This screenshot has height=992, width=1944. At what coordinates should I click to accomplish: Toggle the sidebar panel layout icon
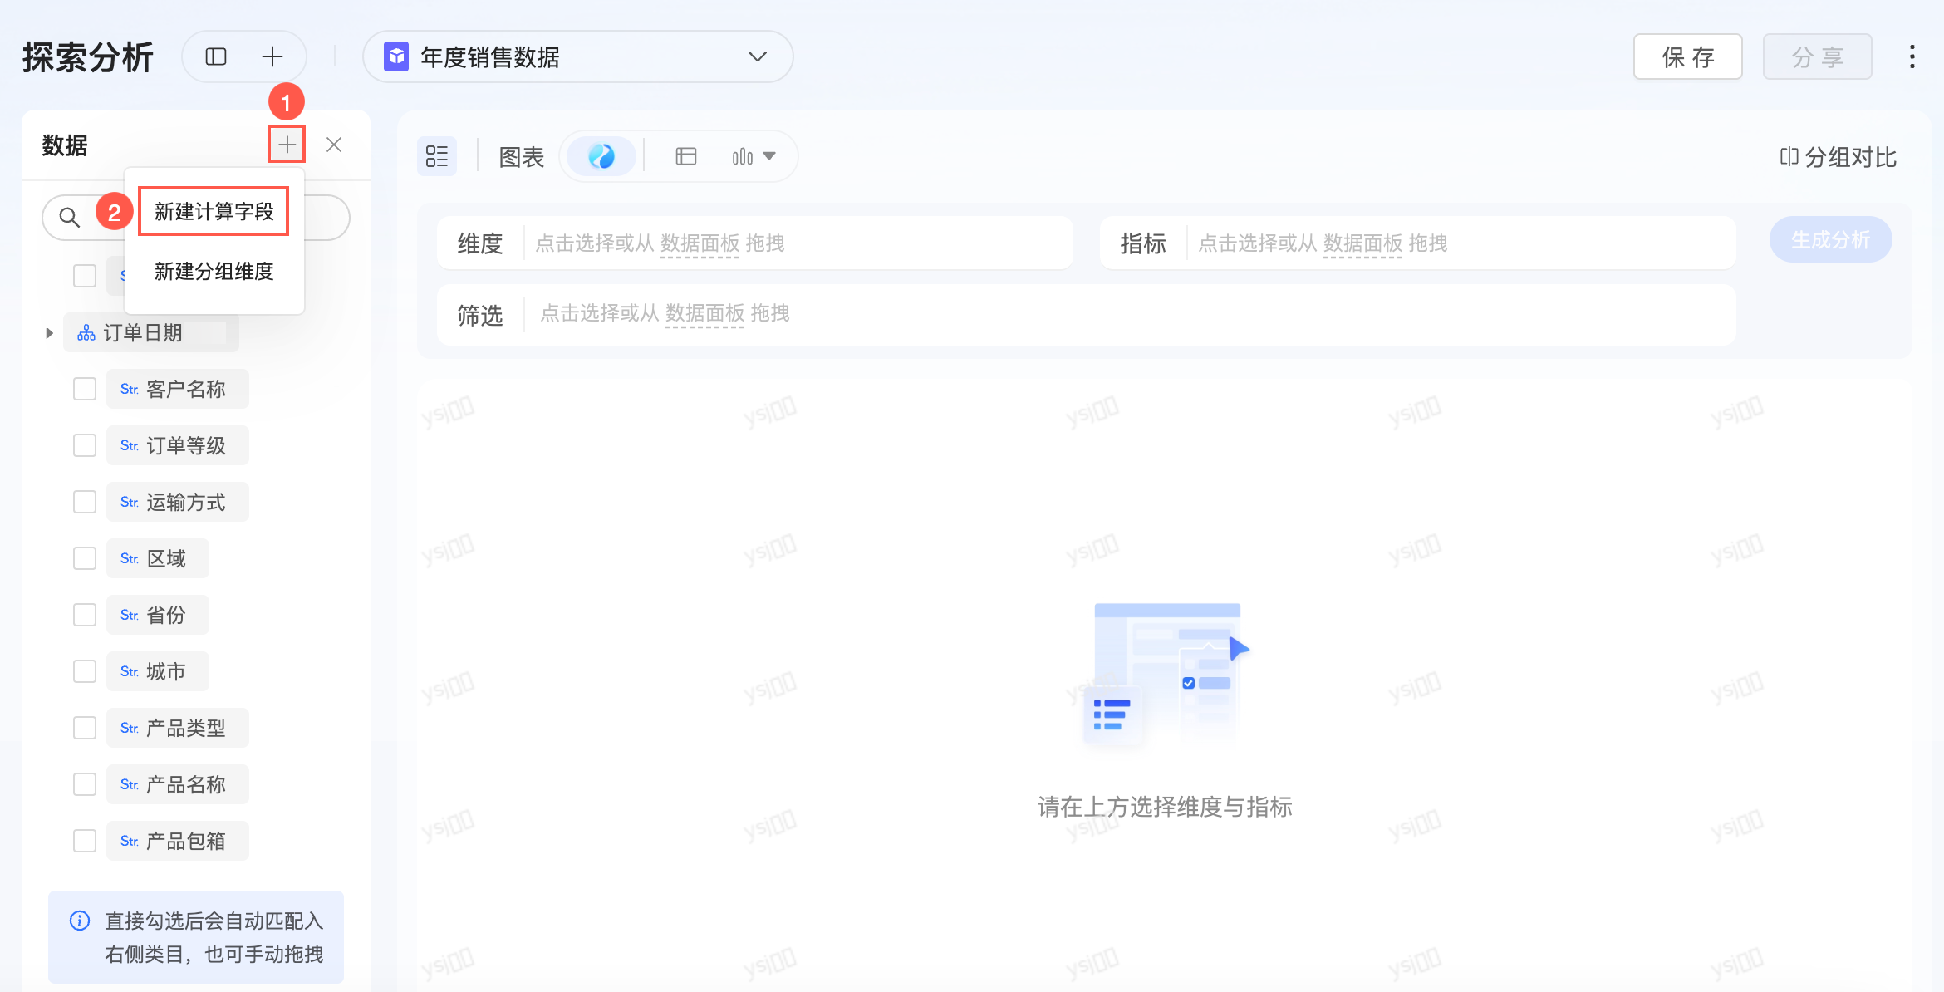[x=216, y=56]
